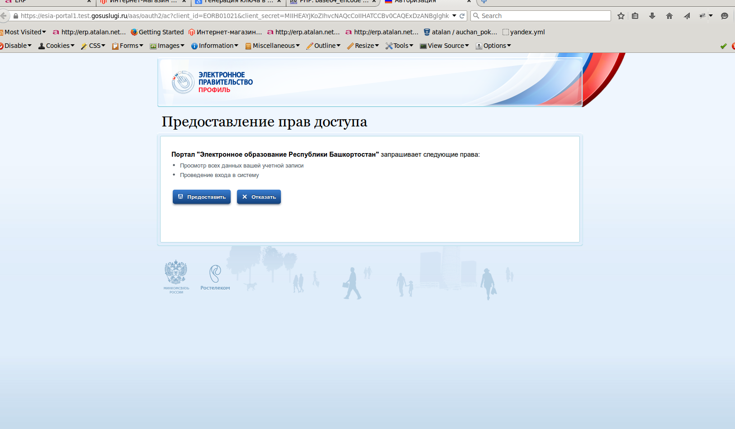
Task: Expand the address bar history dropdown arrow
Action: pos(454,16)
